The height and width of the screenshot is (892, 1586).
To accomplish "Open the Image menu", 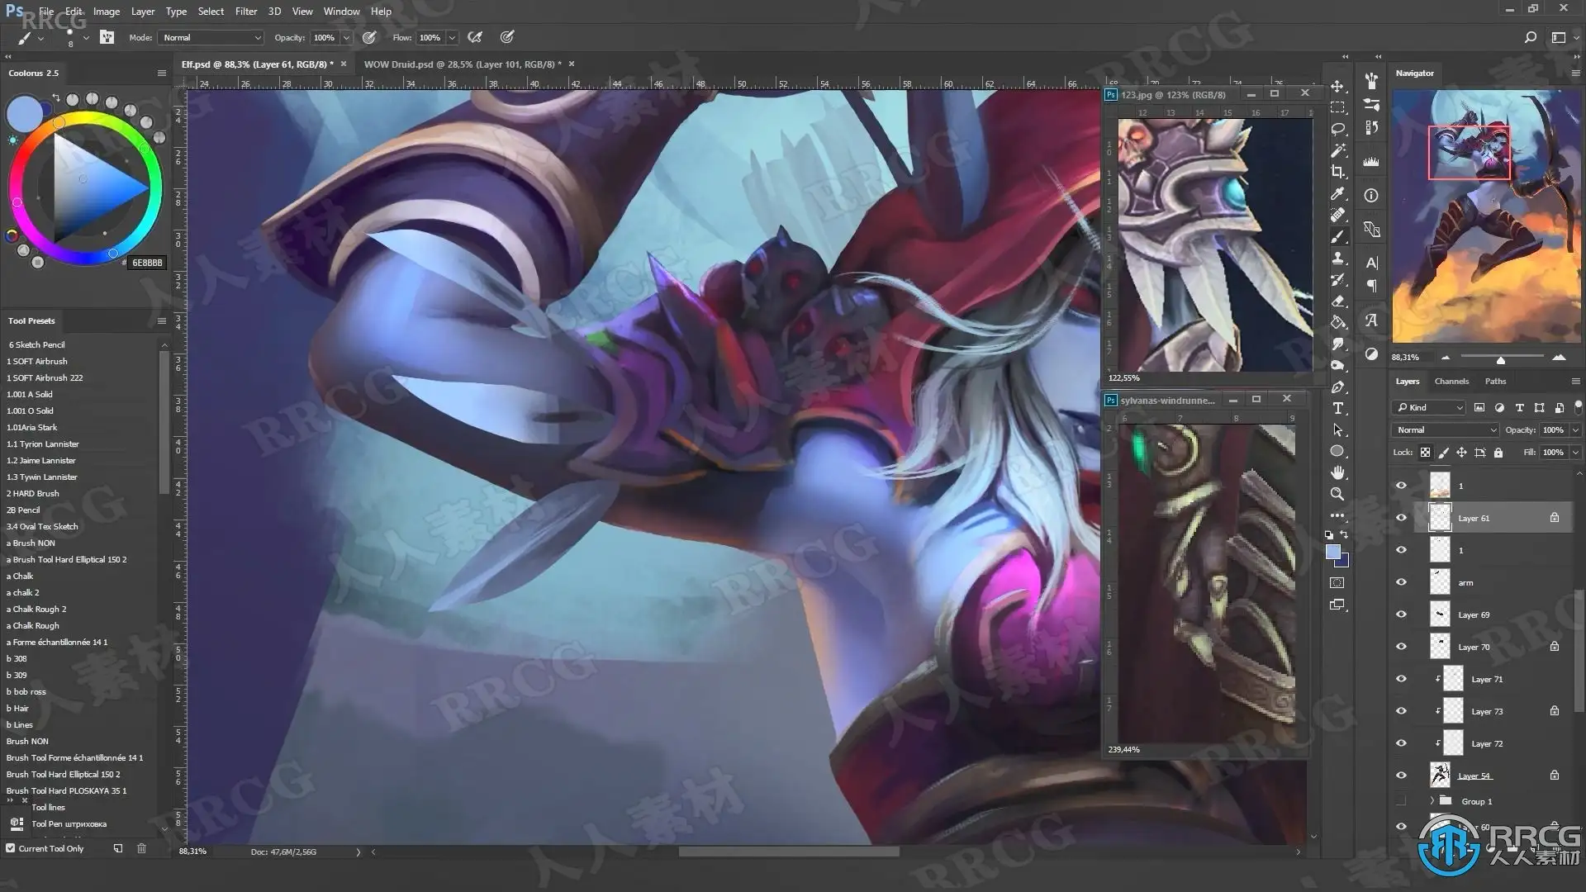I will pos(107,12).
